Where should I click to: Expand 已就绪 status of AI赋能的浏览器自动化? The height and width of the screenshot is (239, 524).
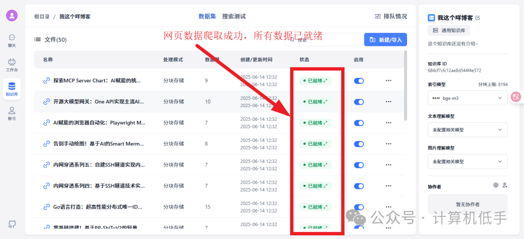coord(326,123)
